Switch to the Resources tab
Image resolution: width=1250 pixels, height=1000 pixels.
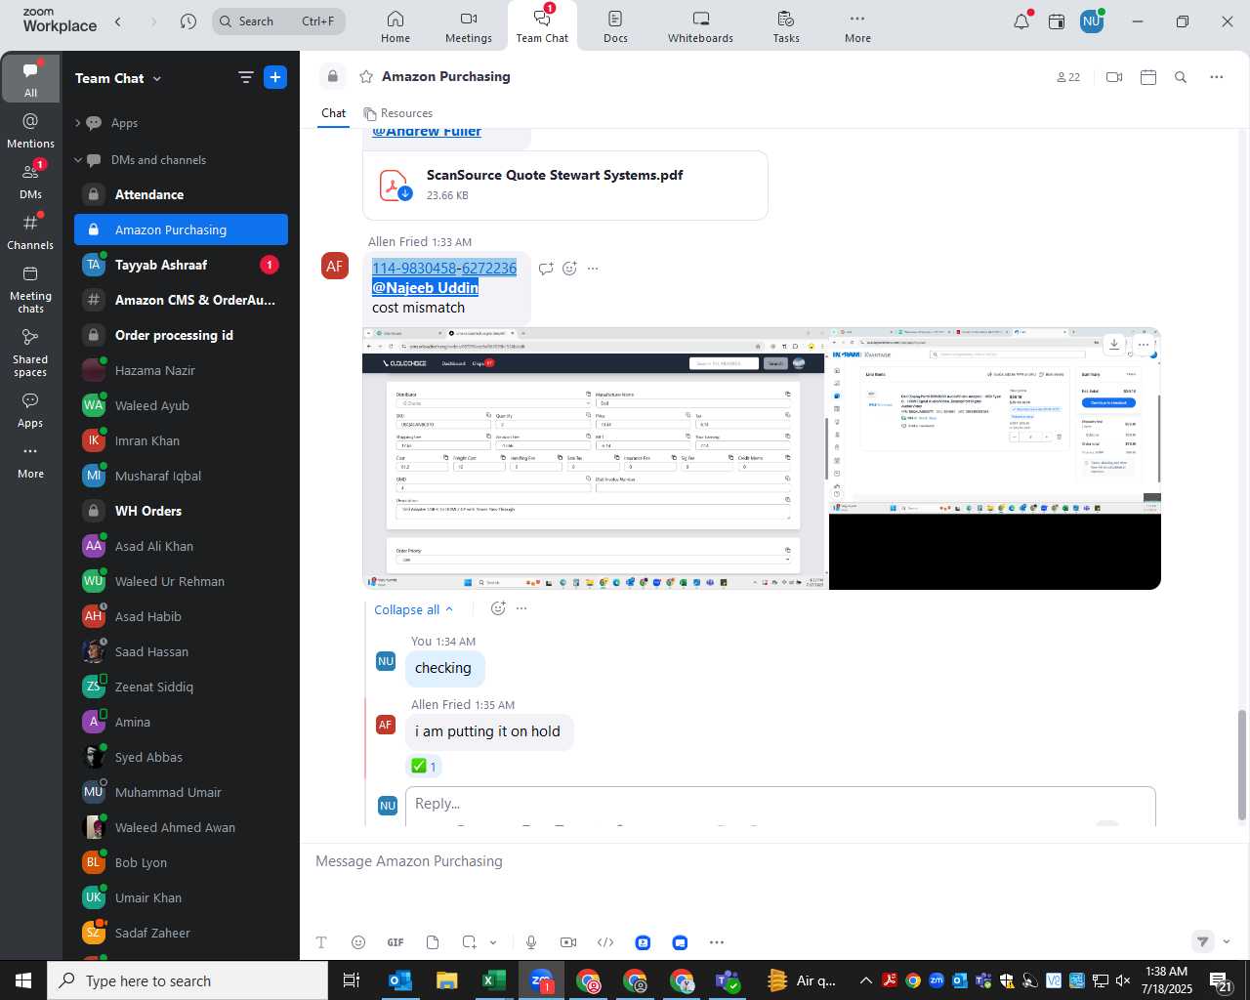click(x=398, y=113)
